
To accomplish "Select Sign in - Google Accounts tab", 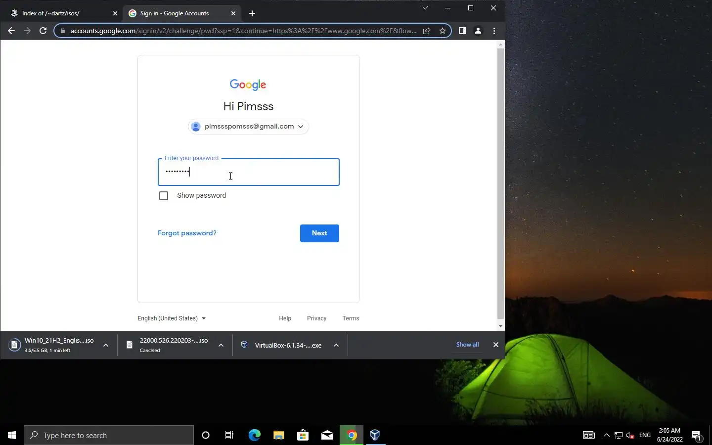I will click(x=182, y=13).
